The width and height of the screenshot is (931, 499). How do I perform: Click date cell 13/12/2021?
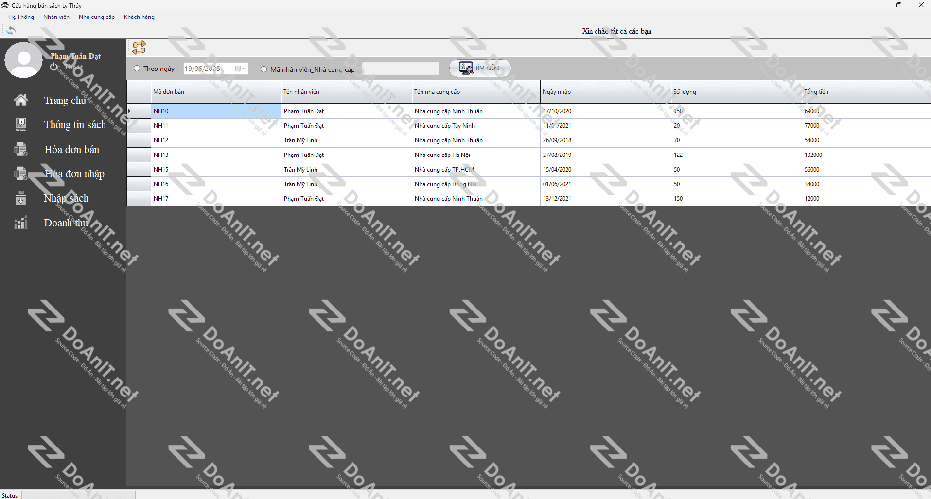[606, 199]
